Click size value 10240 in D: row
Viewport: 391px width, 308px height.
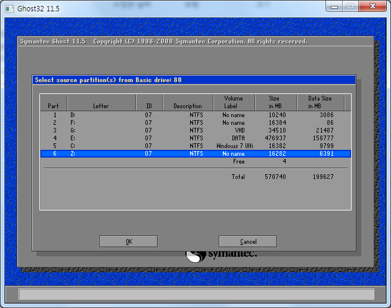277,115
